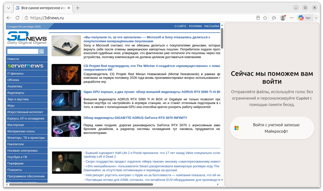Open the PlayStation console article thumbnail
Image resolution: width=323 pixels, height=191 pixels.
[66, 46]
